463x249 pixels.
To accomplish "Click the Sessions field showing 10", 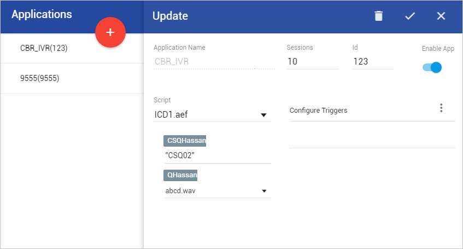I will click(313, 61).
